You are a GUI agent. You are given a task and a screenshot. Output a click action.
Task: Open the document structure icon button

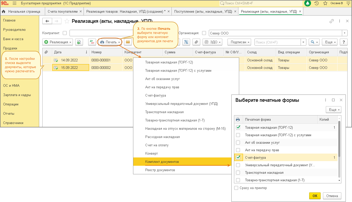[x=186, y=42]
